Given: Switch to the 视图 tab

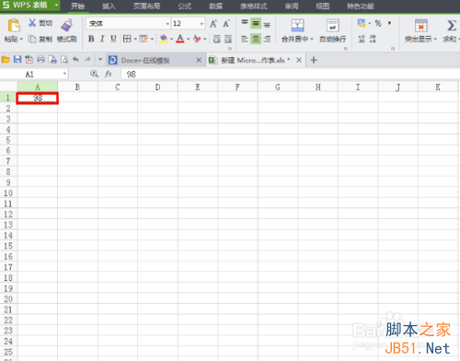Looking at the screenshot, I should [323, 6].
